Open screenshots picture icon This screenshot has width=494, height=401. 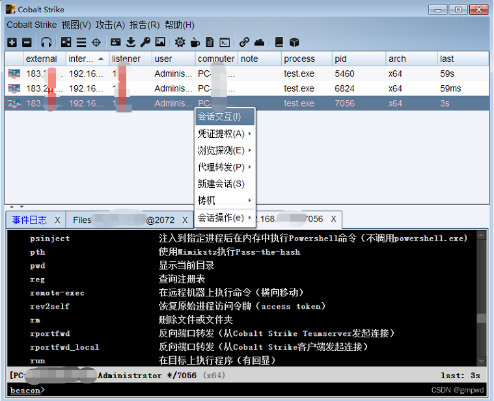pyautogui.click(x=160, y=42)
